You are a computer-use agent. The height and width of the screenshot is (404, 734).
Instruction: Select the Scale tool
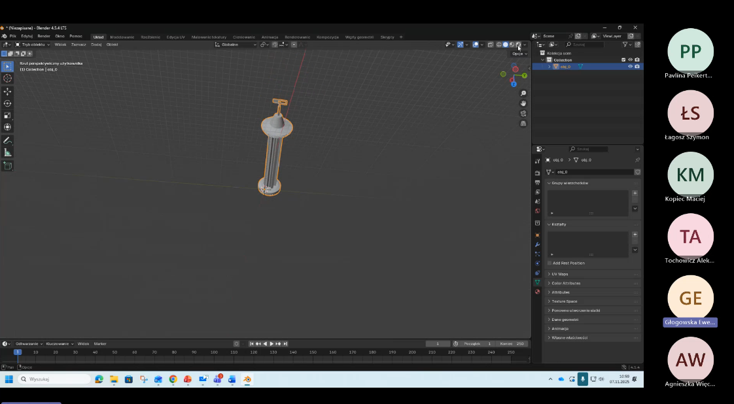[x=7, y=115]
